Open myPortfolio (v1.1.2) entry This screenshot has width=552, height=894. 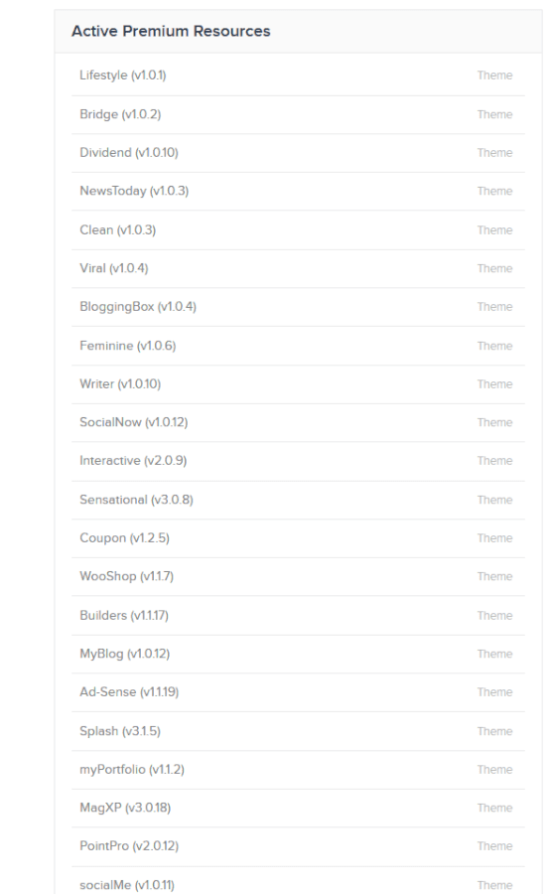[x=298, y=770]
